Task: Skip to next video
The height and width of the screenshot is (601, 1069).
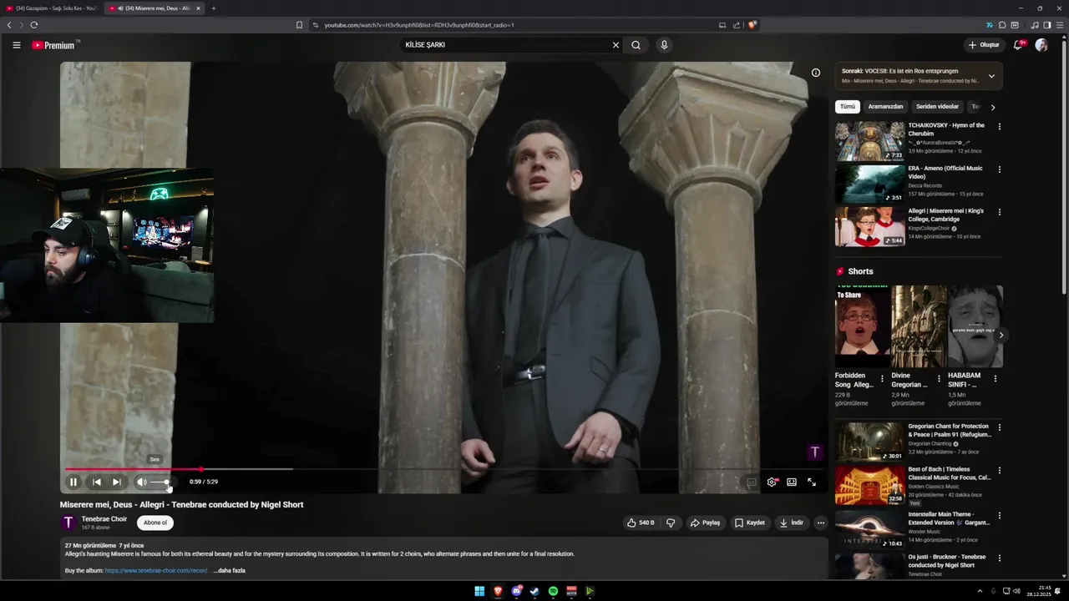Action: (117, 482)
